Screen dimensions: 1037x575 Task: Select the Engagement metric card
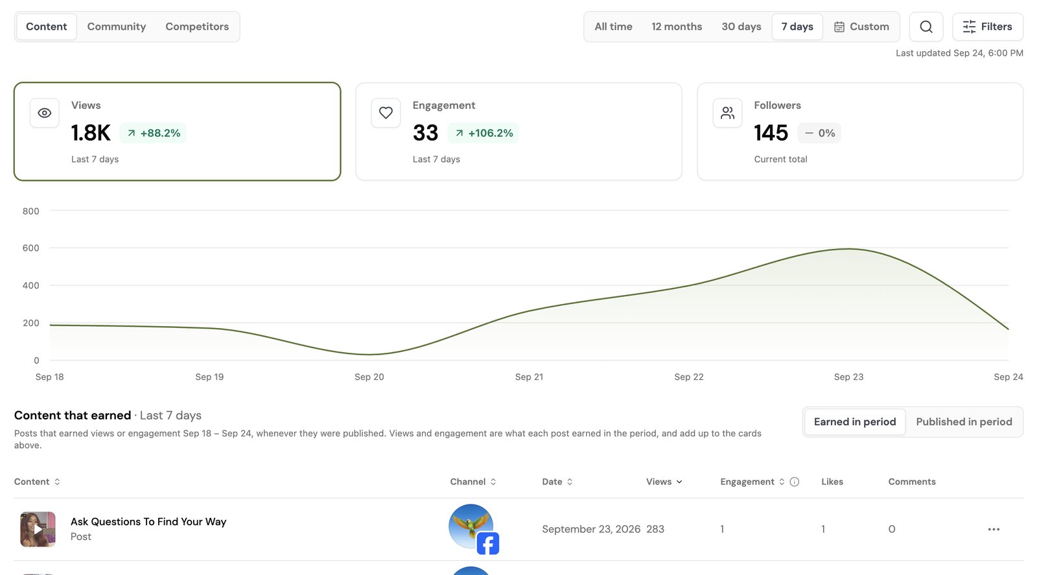click(x=518, y=132)
